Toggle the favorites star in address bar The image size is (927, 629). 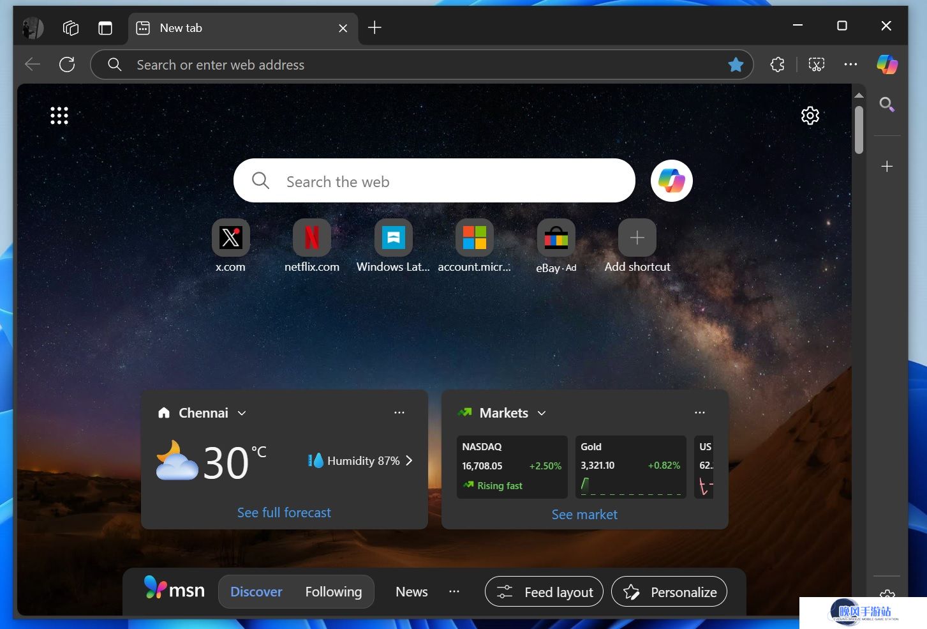click(736, 64)
